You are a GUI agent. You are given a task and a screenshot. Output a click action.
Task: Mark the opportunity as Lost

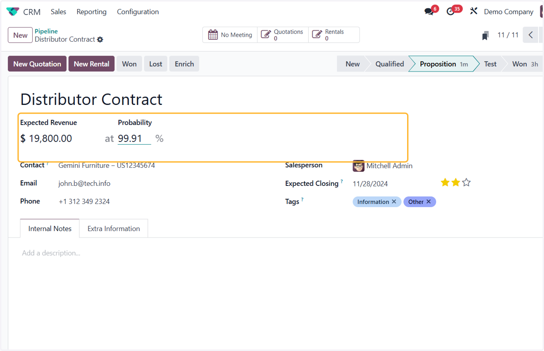(156, 64)
